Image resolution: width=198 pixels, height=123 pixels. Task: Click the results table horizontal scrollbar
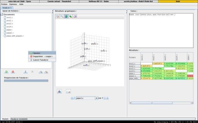click(x=161, y=103)
